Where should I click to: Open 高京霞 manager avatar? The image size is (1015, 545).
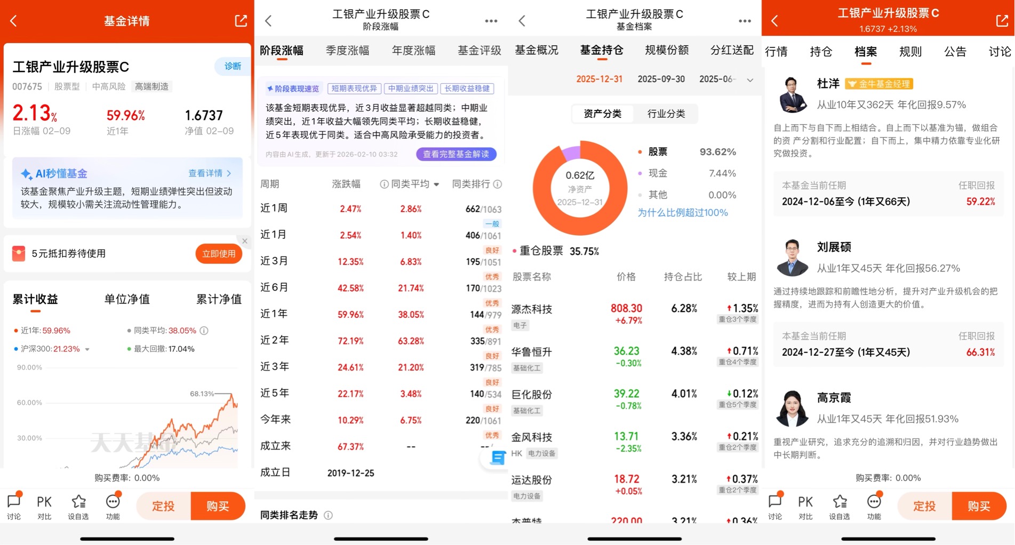pyautogui.click(x=792, y=408)
